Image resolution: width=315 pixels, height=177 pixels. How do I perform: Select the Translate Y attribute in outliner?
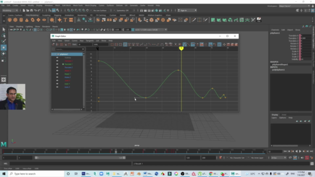pyautogui.click(x=68, y=64)
